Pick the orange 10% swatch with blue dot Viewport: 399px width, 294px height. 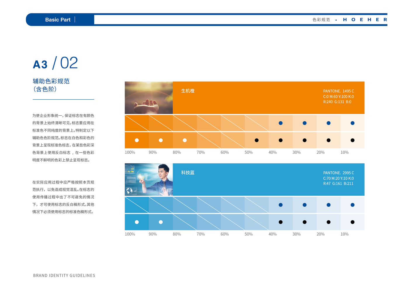(x=353, y=123)
